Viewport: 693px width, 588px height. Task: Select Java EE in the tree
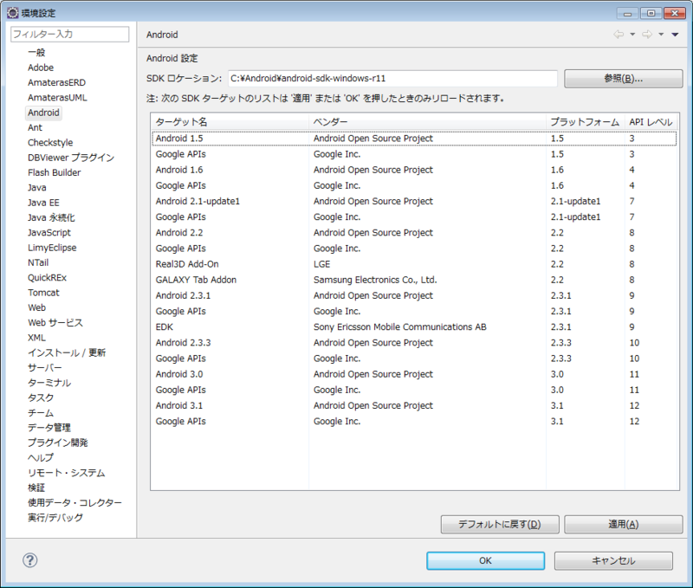[43, 203]
